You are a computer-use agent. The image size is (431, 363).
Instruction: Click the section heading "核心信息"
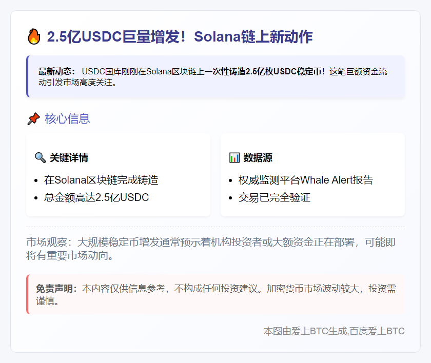pyautogui.click(x=67, y=119)
